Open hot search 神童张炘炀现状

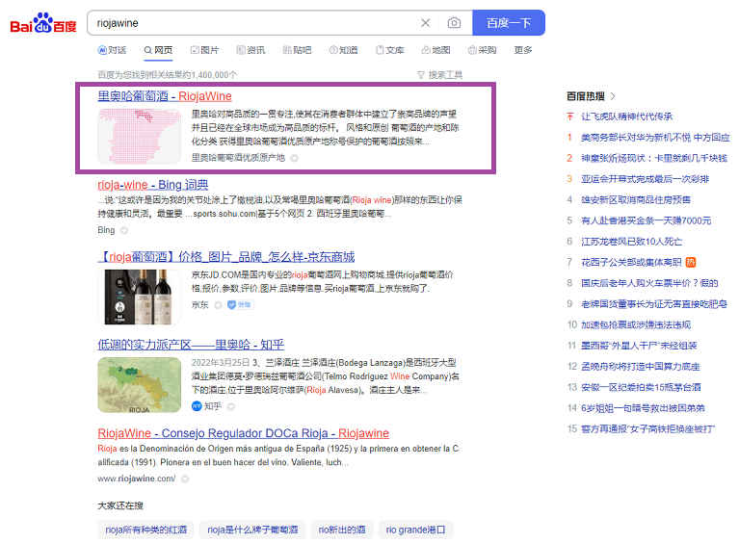tap(654, 158)
